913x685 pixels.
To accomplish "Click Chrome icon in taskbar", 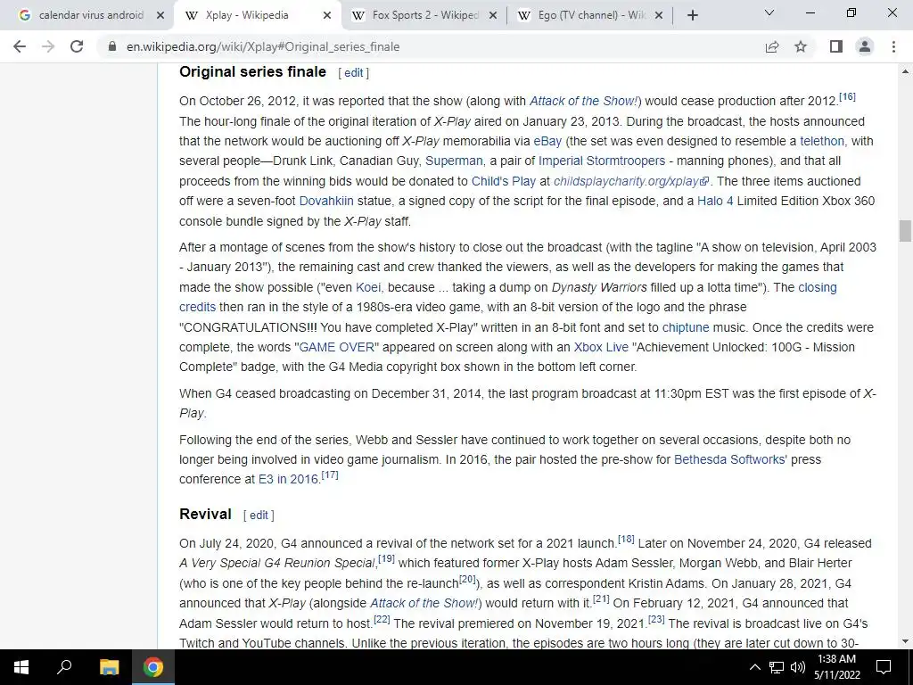I will (153, 667).
